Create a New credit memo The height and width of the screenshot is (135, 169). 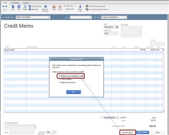tap(13, 8)
